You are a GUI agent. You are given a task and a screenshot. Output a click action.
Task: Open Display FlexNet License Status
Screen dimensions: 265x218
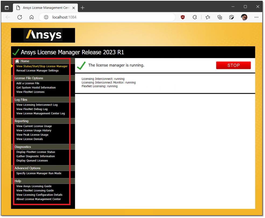(x=36, y=152)
